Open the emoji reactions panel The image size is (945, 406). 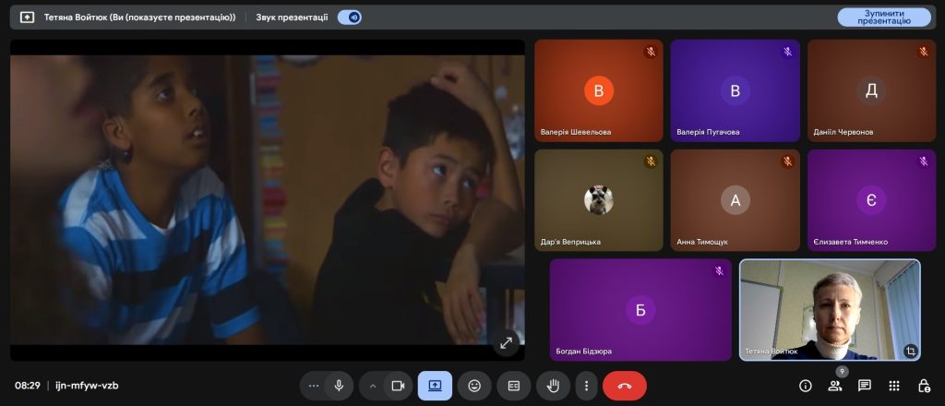tap(474, 386)
